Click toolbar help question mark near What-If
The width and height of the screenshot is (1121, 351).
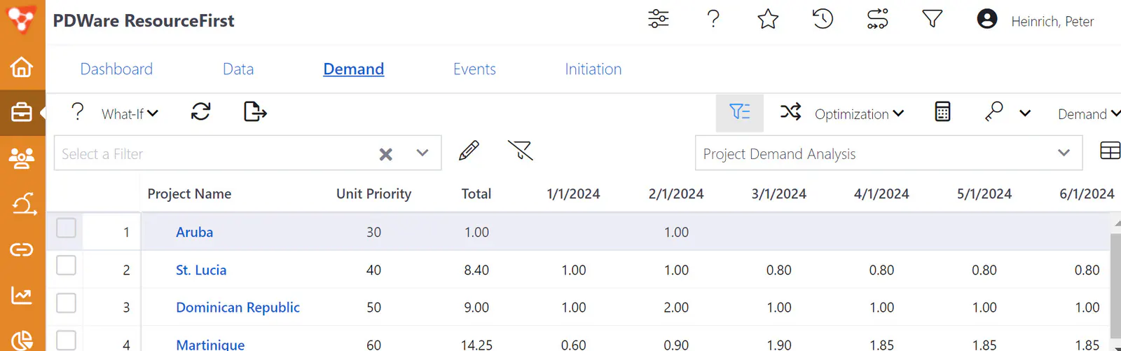tap(78, 112)
